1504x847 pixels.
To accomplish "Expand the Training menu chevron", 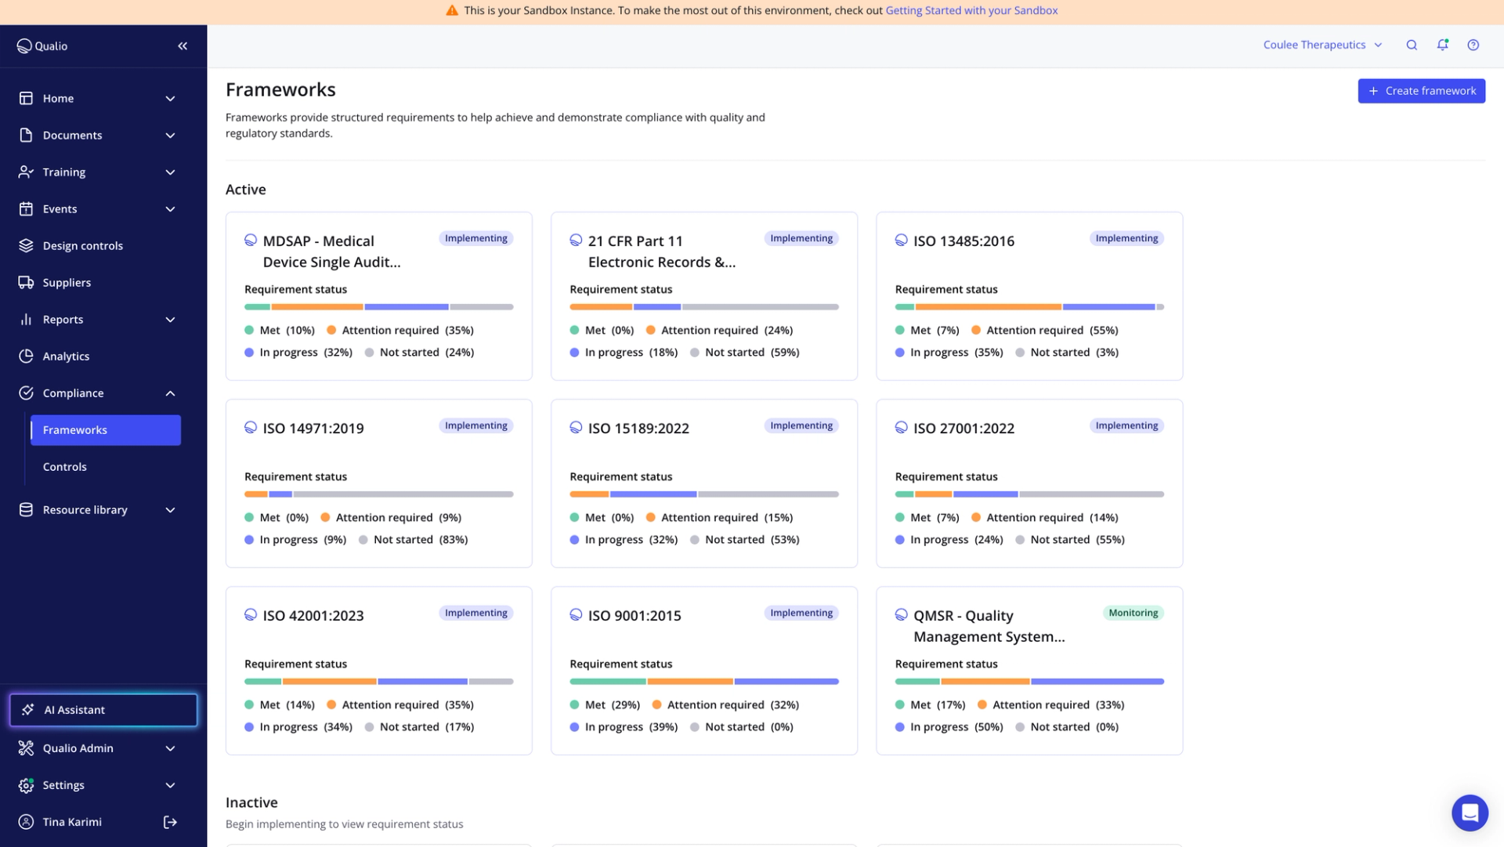I will [170, 172].
